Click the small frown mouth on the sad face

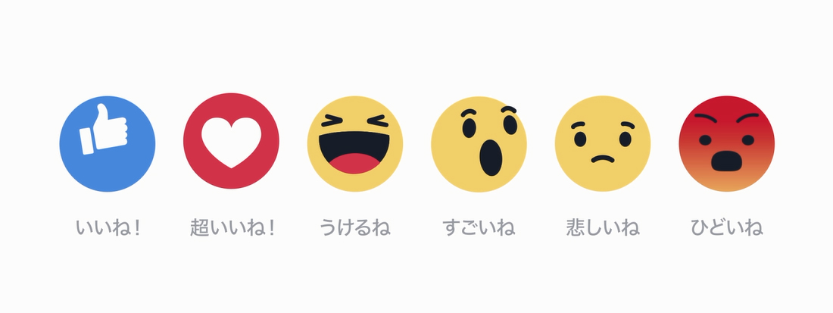click(x=603, y=158)
